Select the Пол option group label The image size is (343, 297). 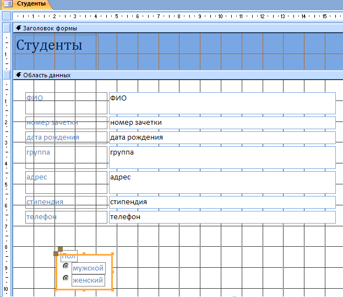69,256
